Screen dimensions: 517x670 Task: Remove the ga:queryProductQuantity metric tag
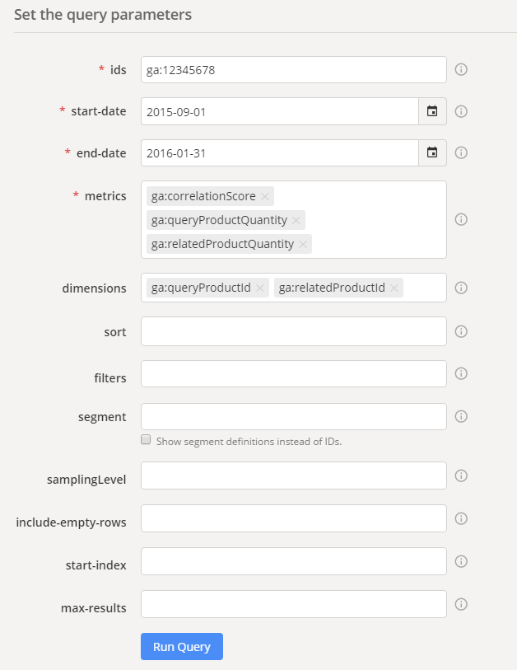296,221
